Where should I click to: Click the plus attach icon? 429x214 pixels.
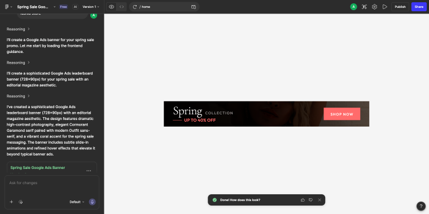pyautogui.click(x=11, y=202)
